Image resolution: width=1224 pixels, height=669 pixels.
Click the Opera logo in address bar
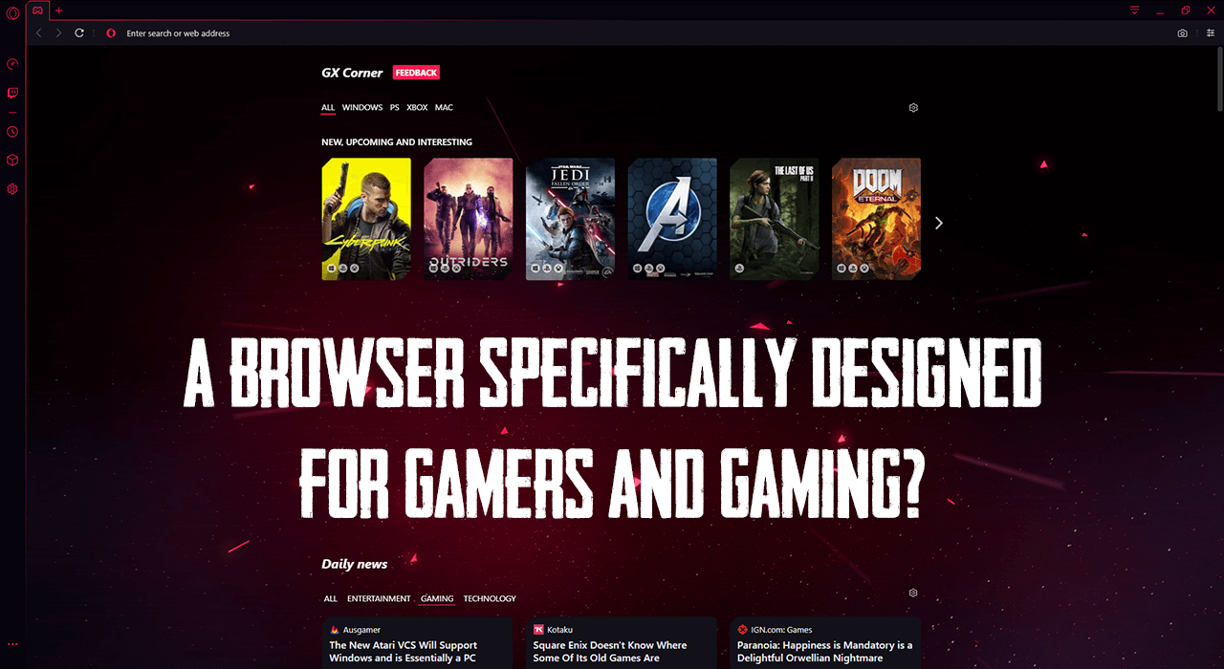tap(111, 33)
